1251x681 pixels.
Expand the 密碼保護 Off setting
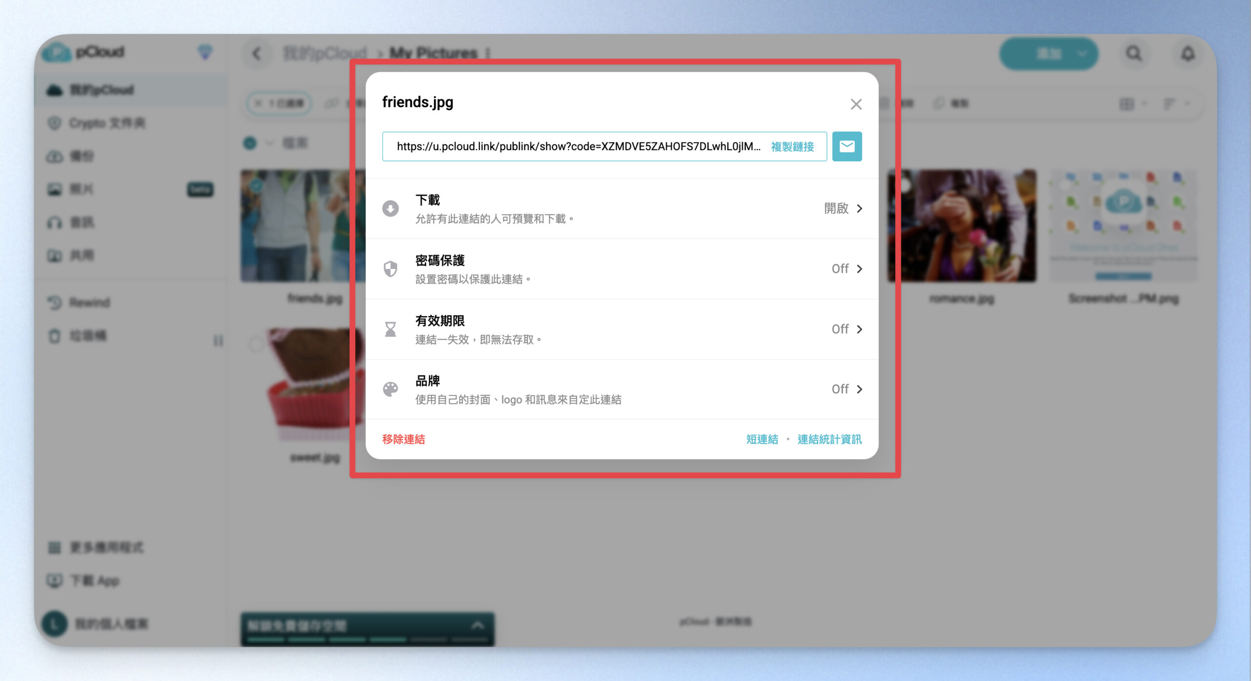coord(622,269)
